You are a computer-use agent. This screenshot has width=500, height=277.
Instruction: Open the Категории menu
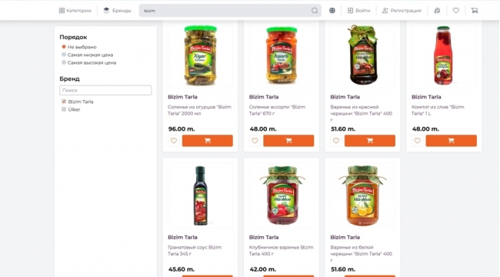(x=75, y=11)
